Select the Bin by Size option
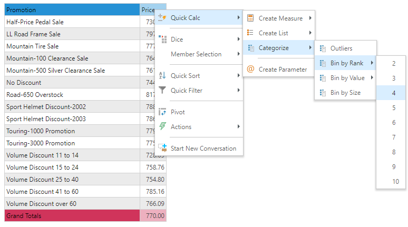 345,93
